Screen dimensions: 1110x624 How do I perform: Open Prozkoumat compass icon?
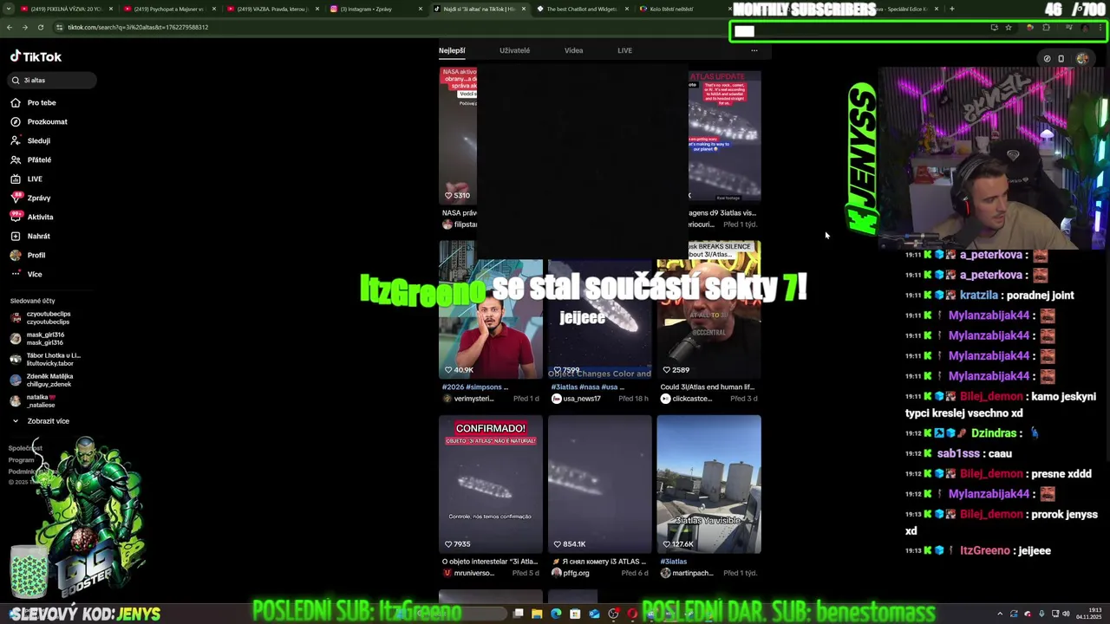pyautogui.click(x=16, y=121)
